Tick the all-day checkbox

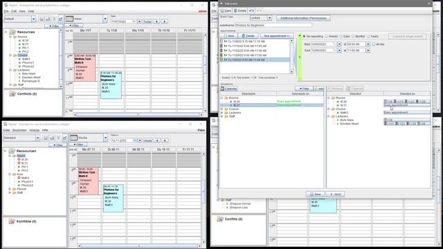[x=374, y=44]
